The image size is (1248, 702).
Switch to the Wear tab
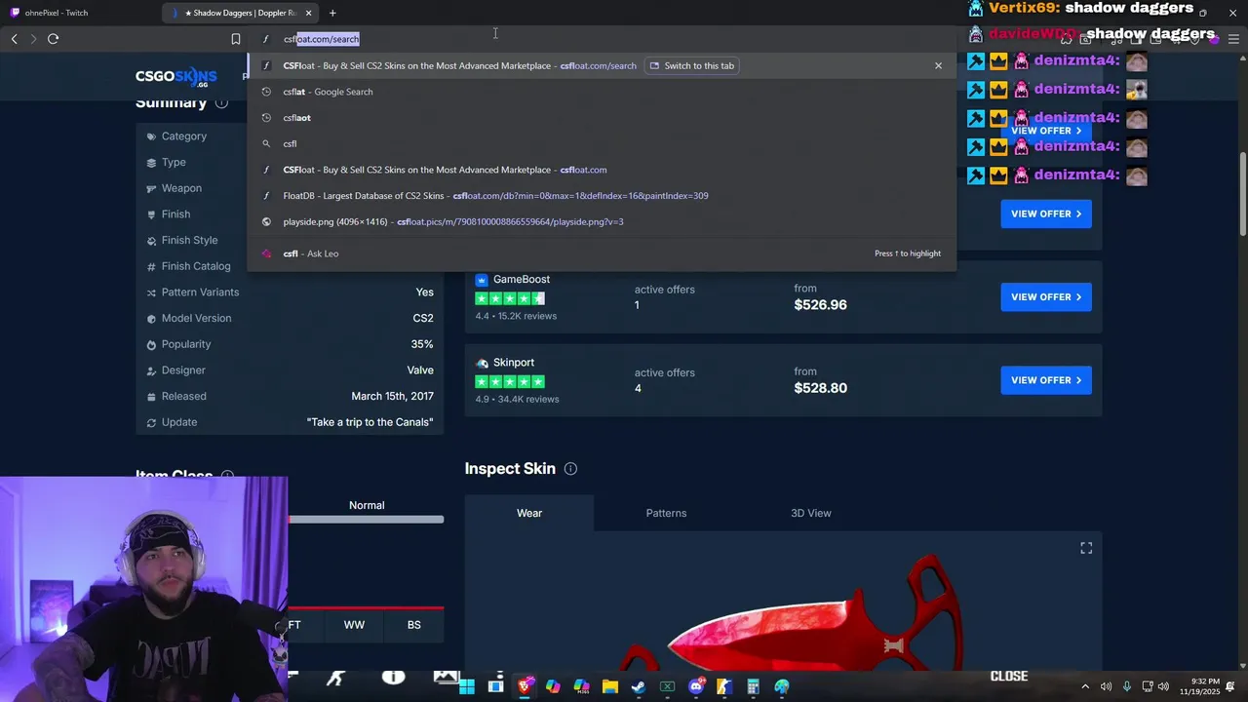(x=529, y=513)
